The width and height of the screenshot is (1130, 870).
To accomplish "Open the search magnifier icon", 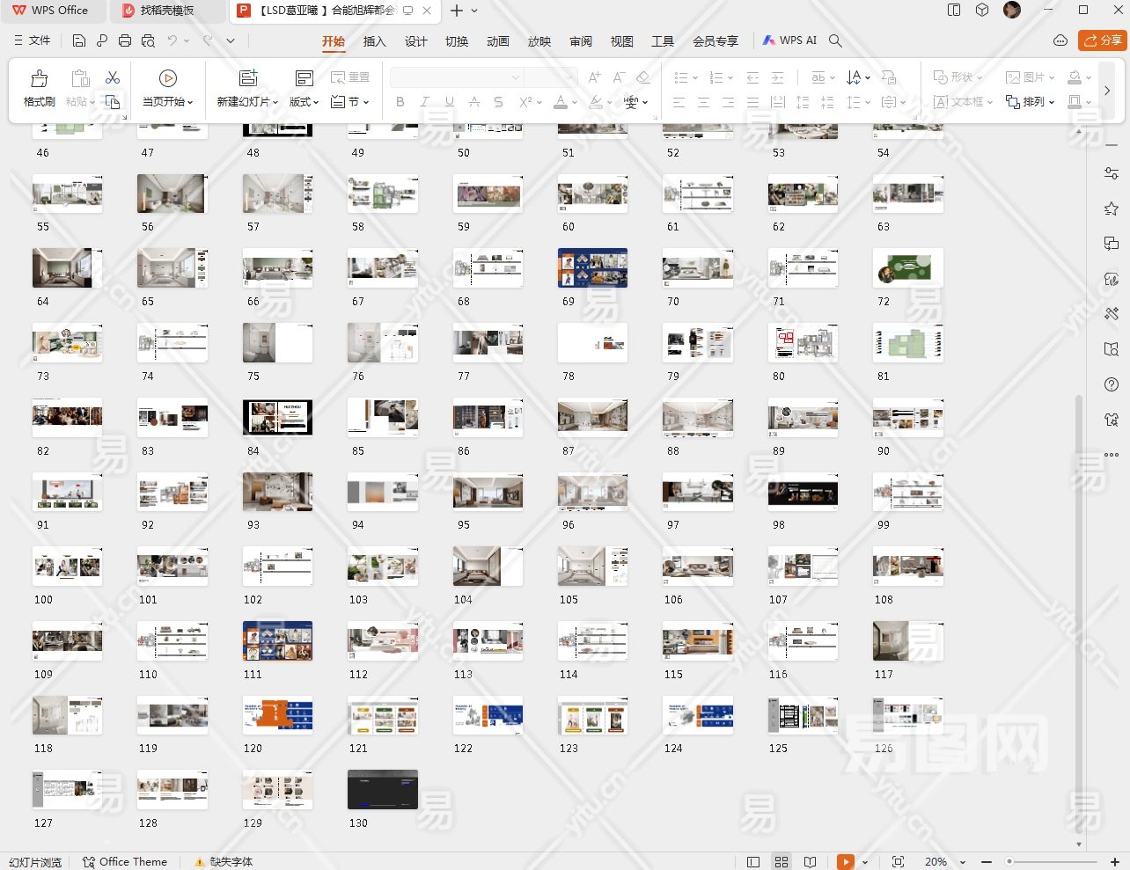I will [835, 40].
